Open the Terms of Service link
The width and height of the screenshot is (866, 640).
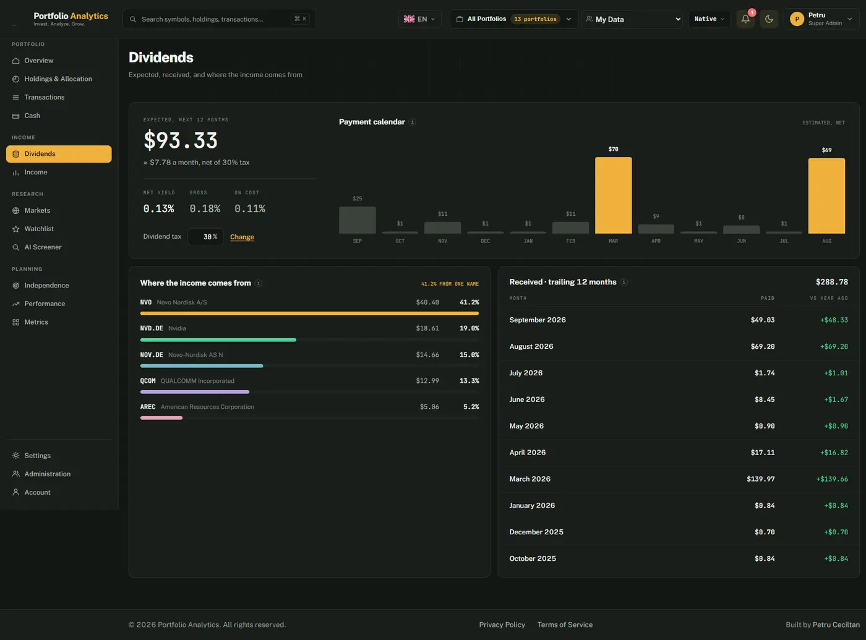click(x=565, y=625)
